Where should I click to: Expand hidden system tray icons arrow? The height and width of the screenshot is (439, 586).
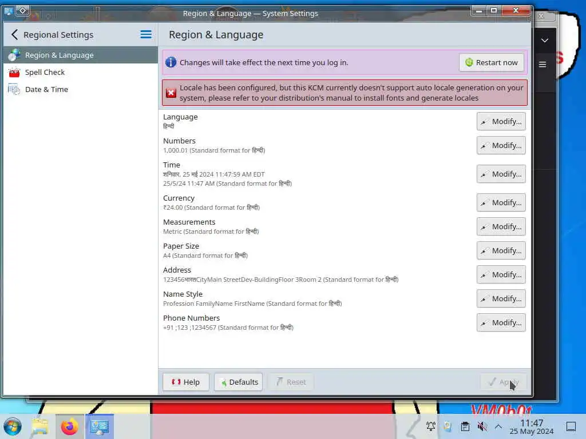click(x=498, y=426)
